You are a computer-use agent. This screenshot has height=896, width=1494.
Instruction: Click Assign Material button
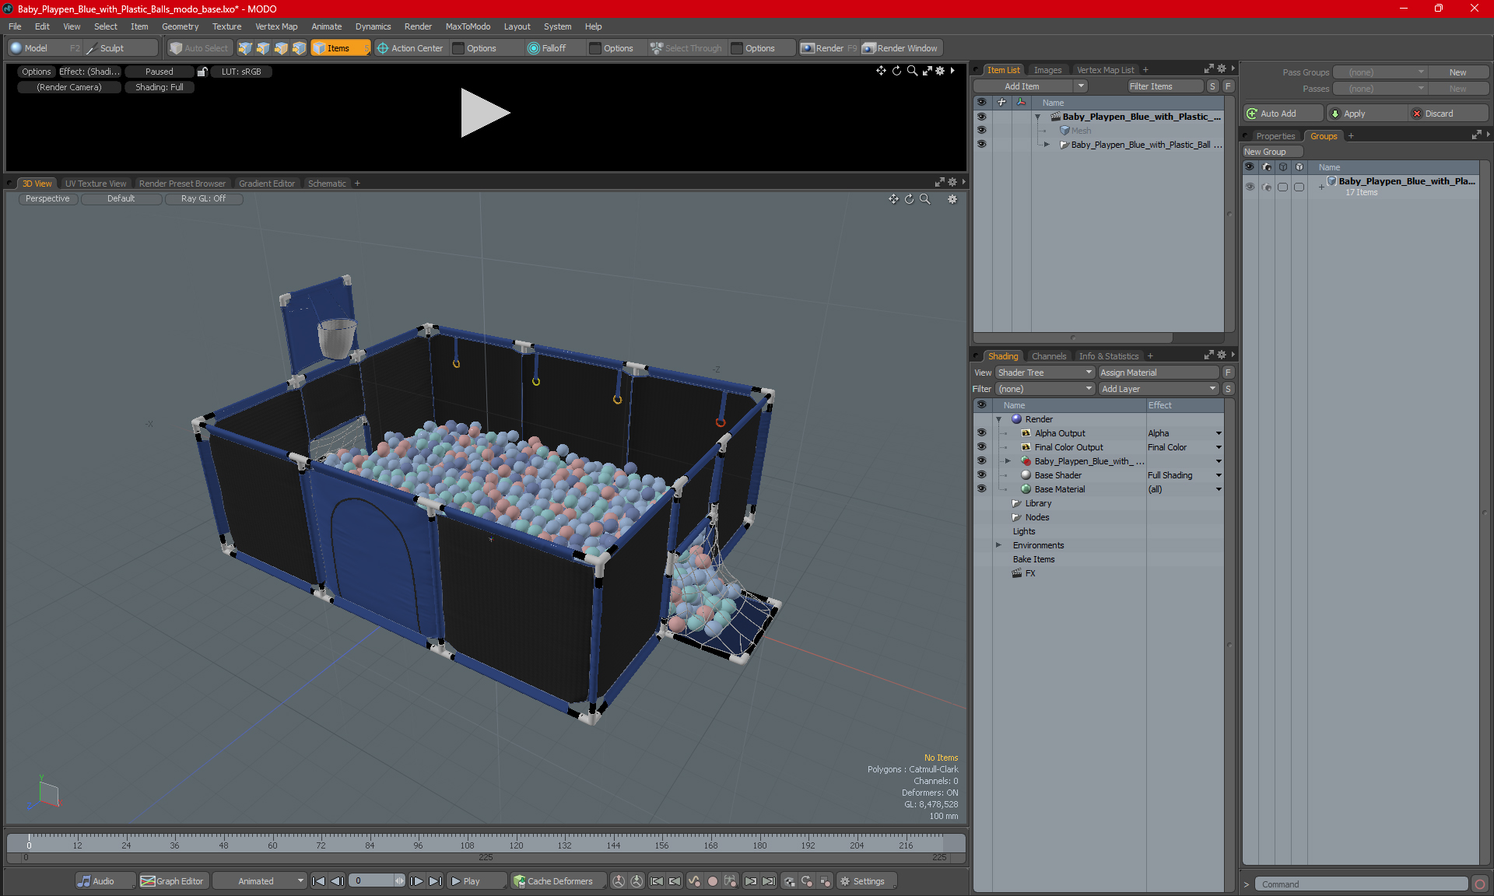(1159, 373)
